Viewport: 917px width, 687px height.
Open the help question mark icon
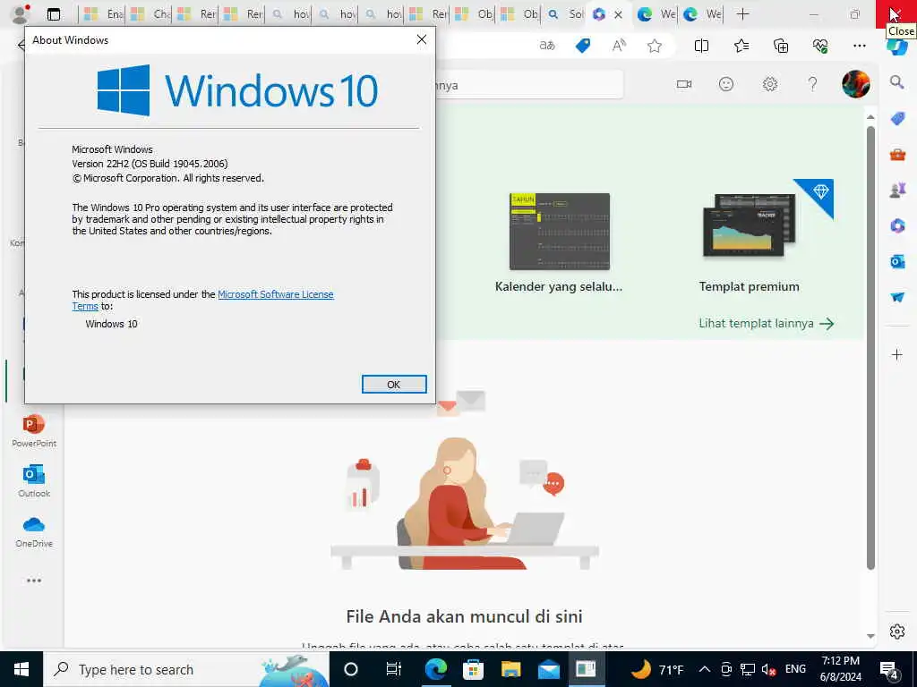(812, 85)
